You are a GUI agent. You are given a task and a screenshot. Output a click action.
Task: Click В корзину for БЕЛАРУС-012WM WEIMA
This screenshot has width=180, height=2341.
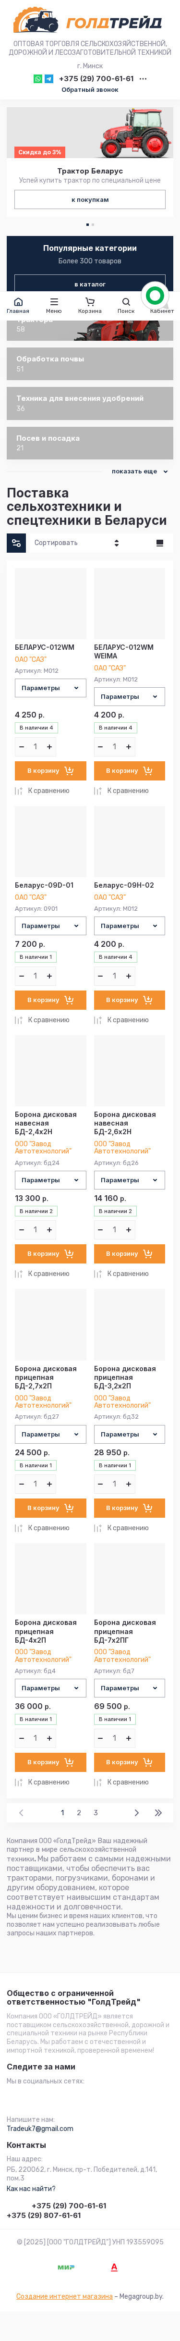click(x=129, y=770)
